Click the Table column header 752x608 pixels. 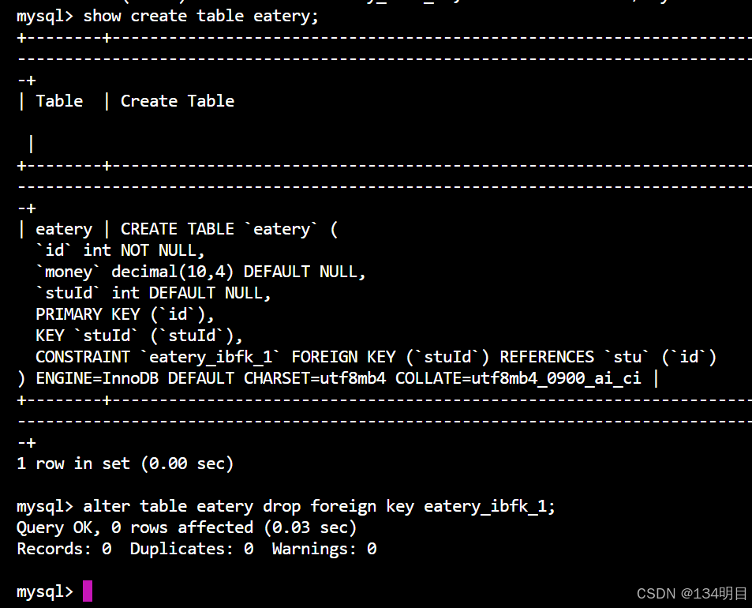point(59,101)
